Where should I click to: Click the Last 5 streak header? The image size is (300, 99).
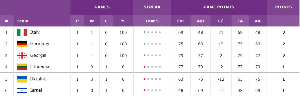tap(152, 21)
